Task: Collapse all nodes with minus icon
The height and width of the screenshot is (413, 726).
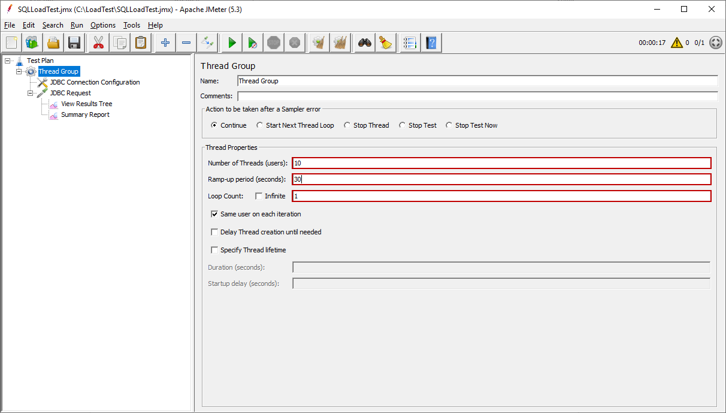Action: point(186,43)
